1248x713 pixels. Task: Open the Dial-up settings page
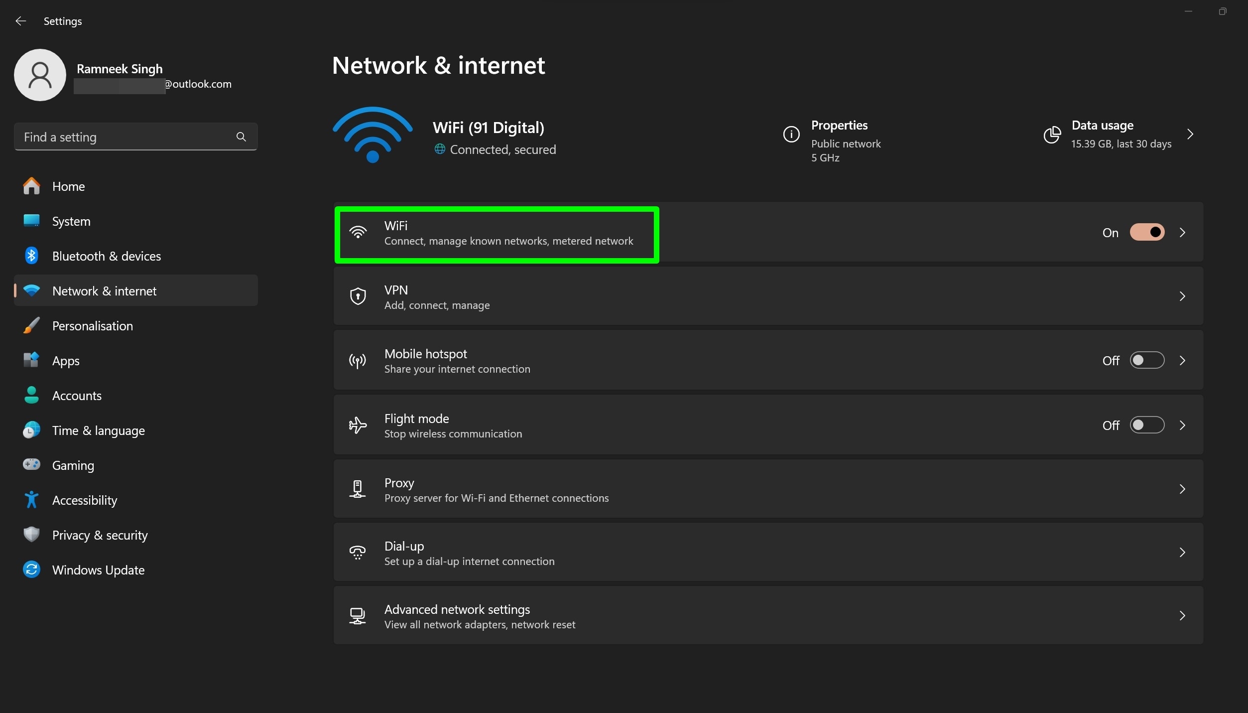(x=768, y=552)
